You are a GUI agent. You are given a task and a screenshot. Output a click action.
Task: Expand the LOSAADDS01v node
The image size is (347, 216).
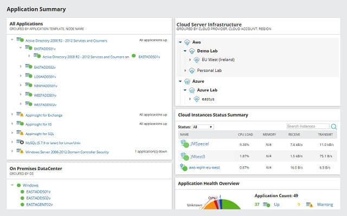point(21,76)
